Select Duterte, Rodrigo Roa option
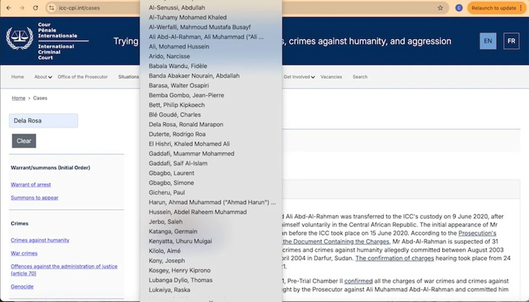 point(211,134)
